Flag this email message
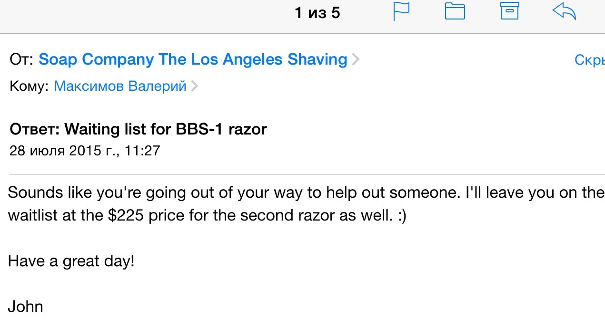605x336 pixels. click(x=401, y=11)
